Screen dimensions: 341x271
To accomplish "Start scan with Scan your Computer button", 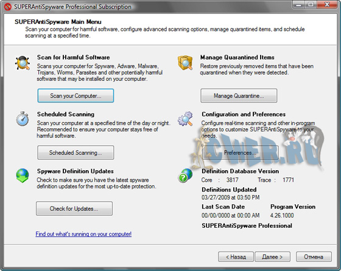I will (x=76, y=95).
